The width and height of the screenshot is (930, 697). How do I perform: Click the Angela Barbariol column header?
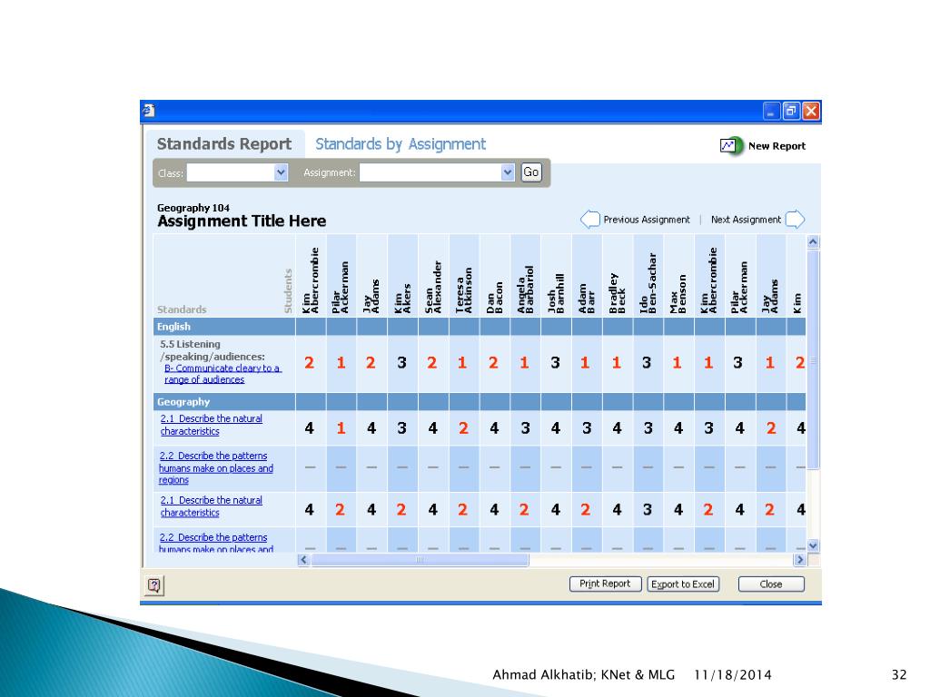(526, 276)
